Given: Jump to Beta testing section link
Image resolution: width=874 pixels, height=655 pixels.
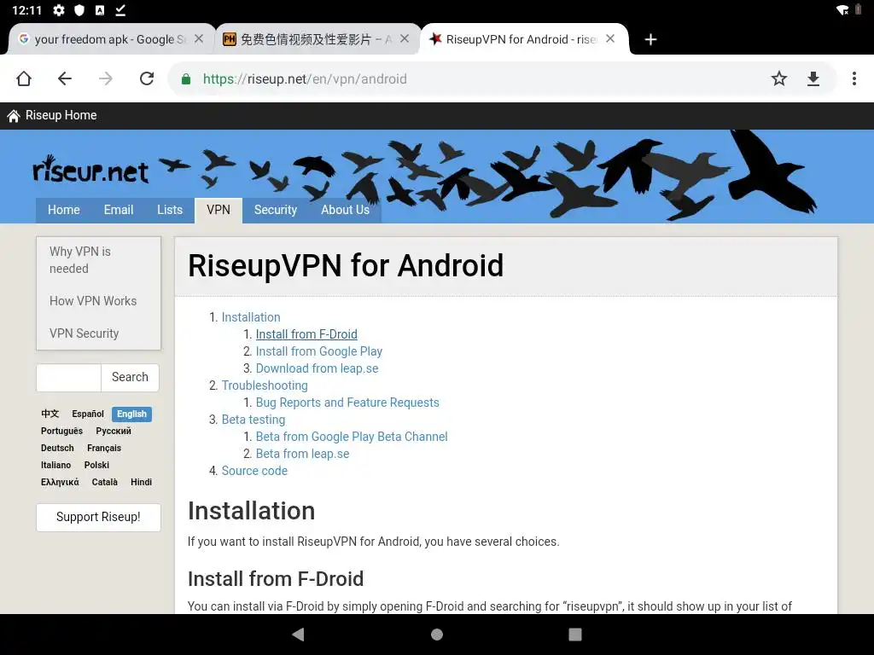Looking at the screenshot, I should pos(253,420).
